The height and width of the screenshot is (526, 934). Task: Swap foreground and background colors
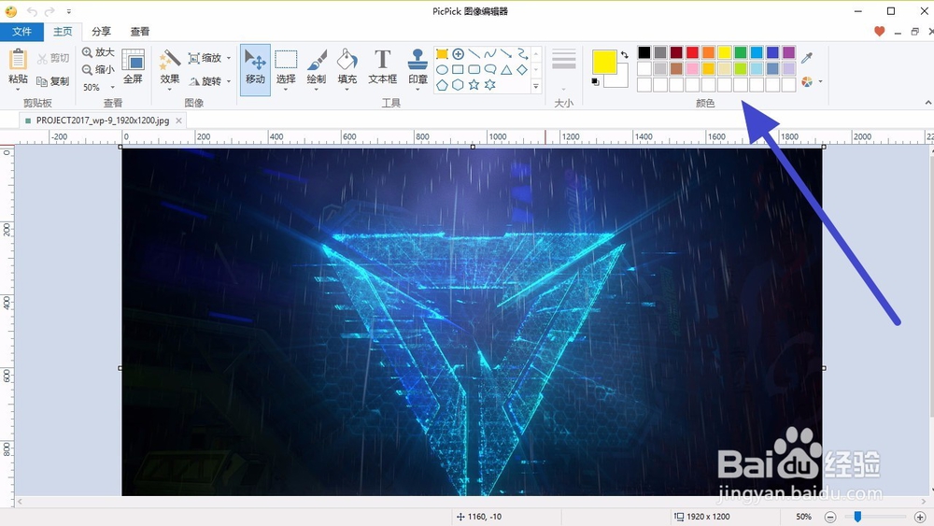point(624,54)
